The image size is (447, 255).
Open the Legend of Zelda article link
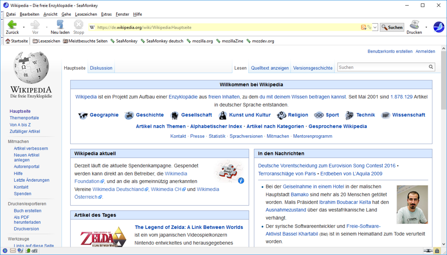189,227
